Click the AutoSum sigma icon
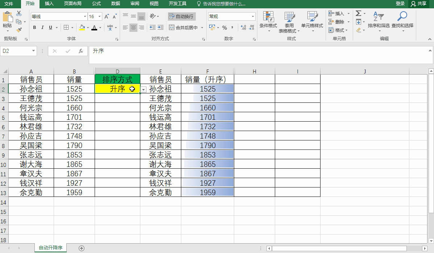434x253 pixels. pos(358,13)
